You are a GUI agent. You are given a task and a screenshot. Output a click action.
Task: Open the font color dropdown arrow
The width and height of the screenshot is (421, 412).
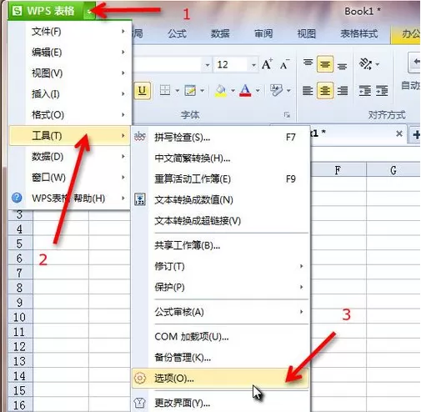(258, 91)
